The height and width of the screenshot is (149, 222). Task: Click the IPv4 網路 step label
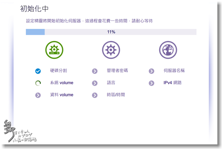pyautogui.click(x=173, y=83)
